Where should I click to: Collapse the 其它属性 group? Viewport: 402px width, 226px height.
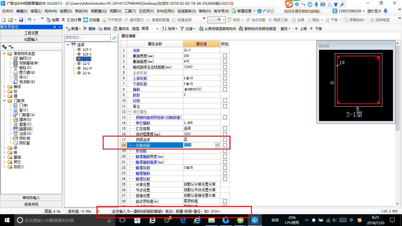tap(129, 112)
